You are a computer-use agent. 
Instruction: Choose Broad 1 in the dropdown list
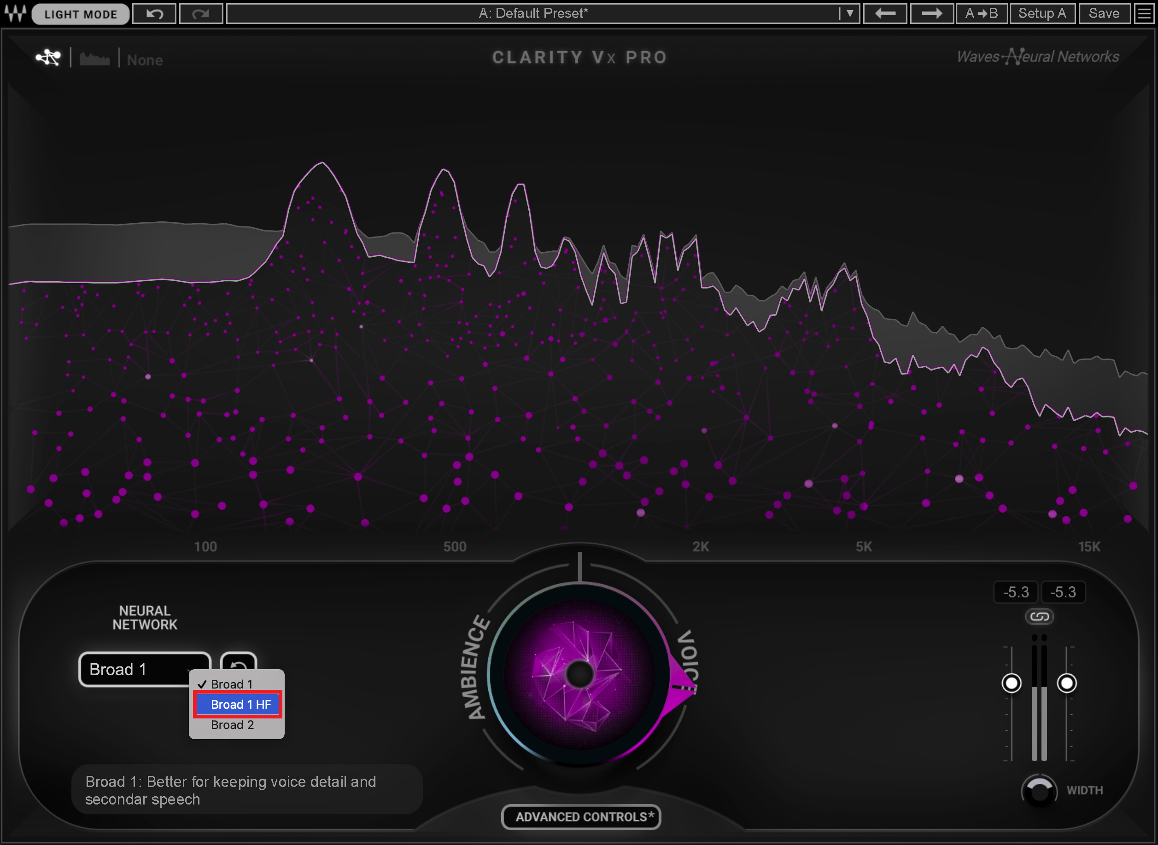click(236, 684)
